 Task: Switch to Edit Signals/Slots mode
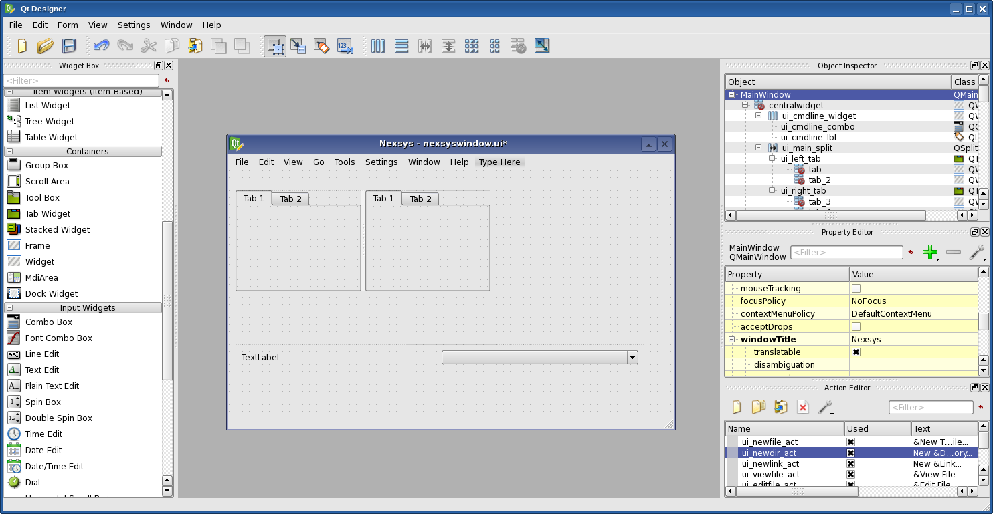tap(298, 46)
